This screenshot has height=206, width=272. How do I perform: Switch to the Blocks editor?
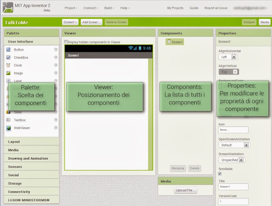coord(264,22)
